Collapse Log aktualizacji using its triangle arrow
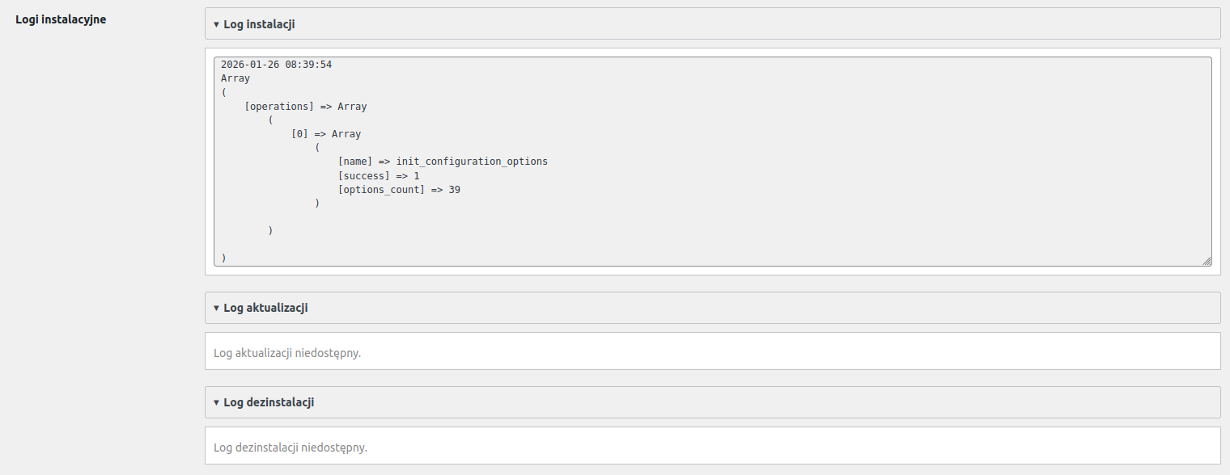 point(216,308)
